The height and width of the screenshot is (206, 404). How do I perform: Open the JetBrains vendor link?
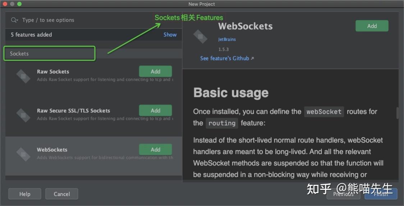227,39
